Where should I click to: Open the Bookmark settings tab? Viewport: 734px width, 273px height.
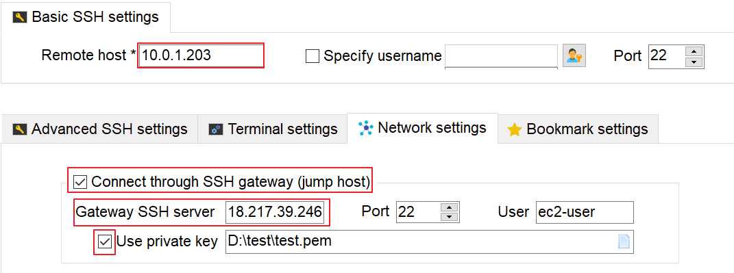click(x=578, y=129)
